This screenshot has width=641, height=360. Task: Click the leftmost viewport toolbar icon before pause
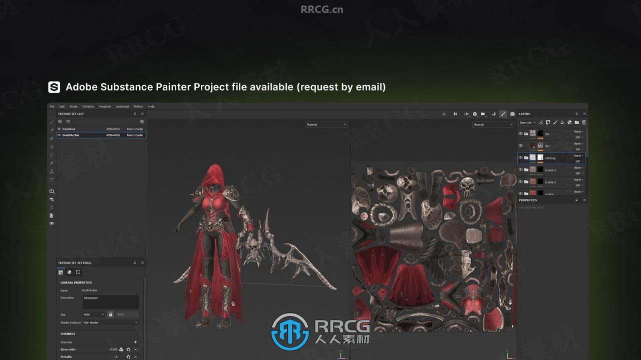tap(444, 114)
